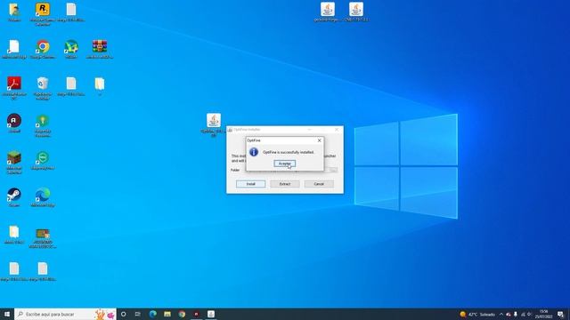The image size is (570, 320).
Task: Click the taskbar search box
Action: [65, 314]
